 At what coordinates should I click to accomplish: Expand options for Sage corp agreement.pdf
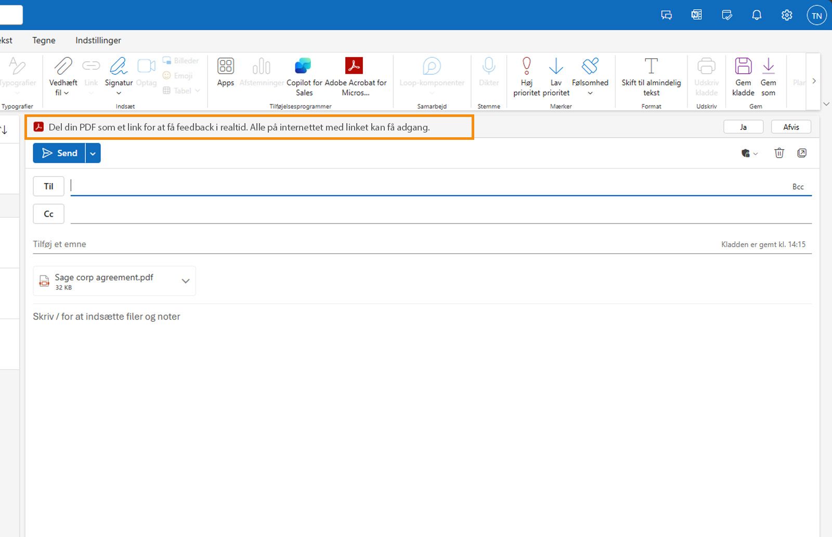pyautogui.click(x=185, y=281)
